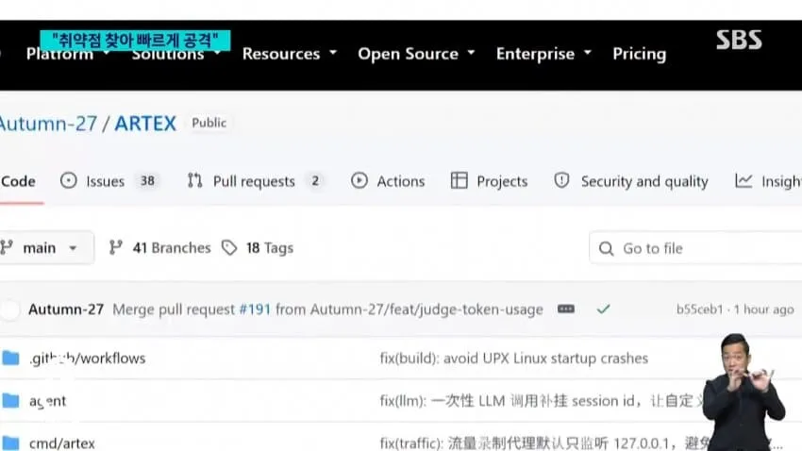
Task: View the 41 Branches link
Action: coord(159,248)
